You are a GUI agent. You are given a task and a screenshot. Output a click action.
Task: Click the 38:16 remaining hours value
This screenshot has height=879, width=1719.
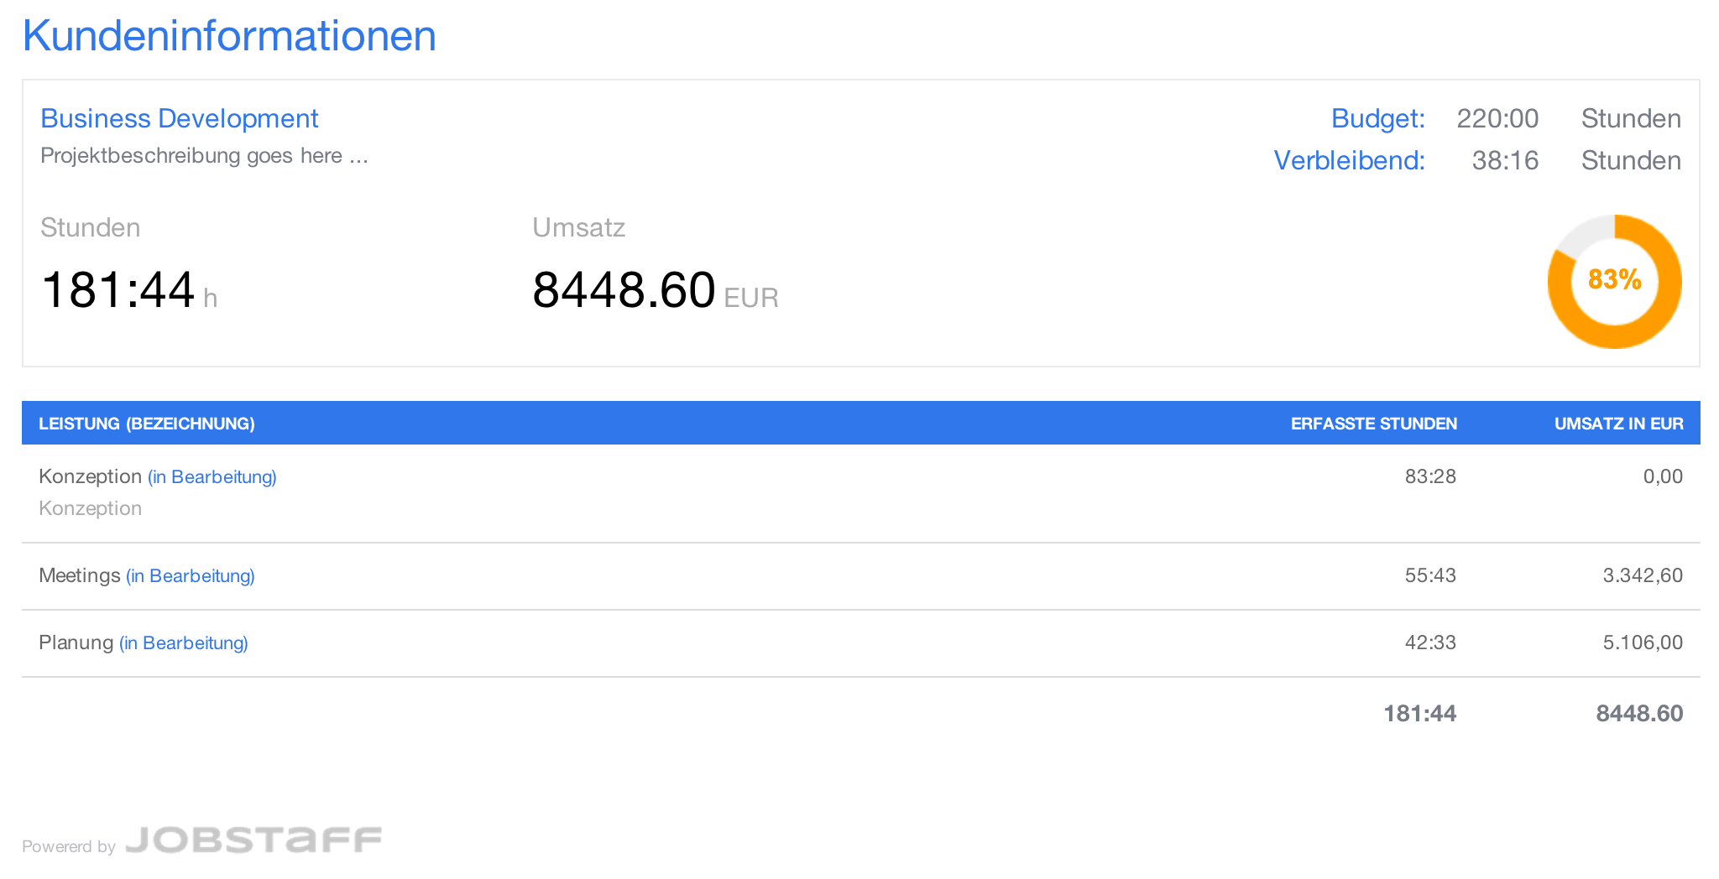1505,160
